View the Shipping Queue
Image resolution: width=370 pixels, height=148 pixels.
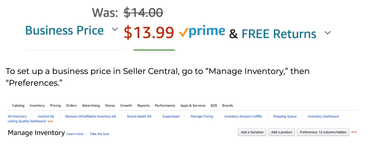[x=285, y=116]
